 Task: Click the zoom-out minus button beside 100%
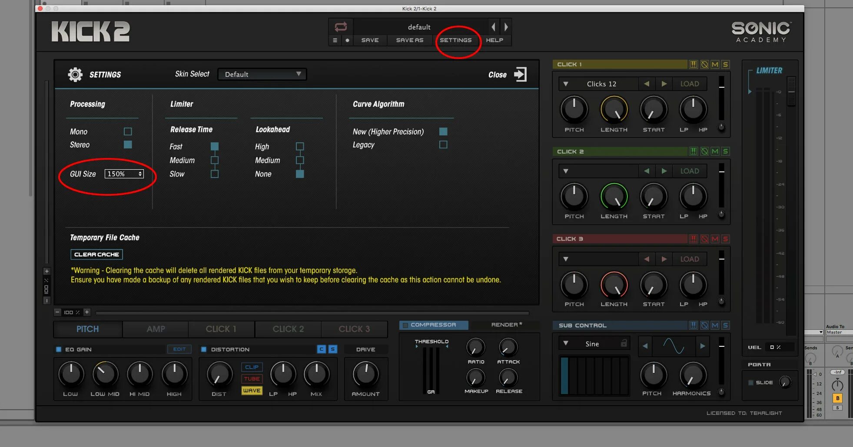[x=57, y=312]
